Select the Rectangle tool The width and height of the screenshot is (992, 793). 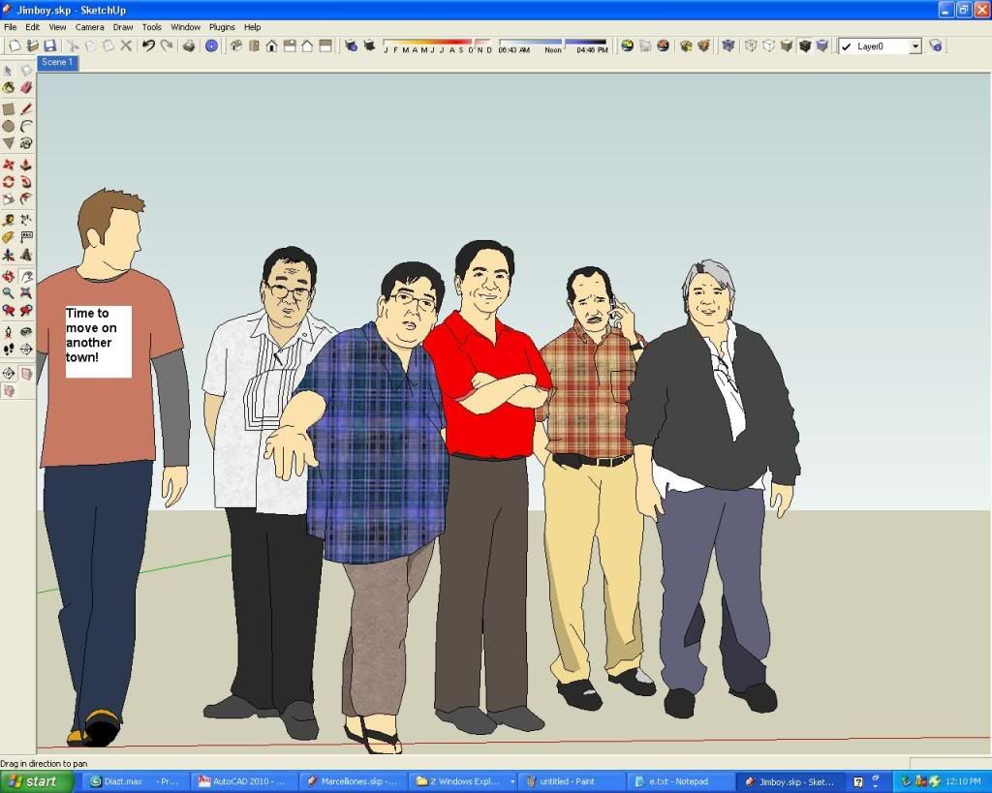coord(11,108)
